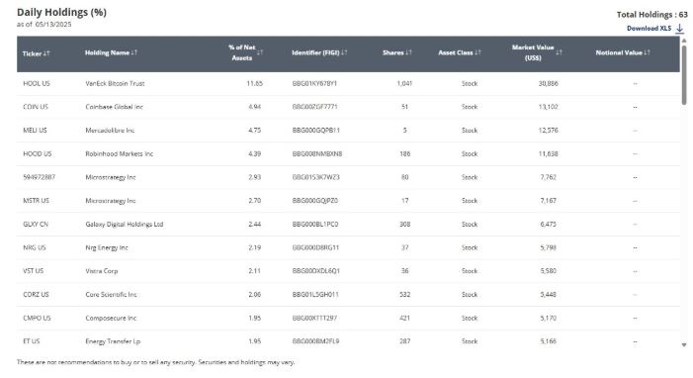Select Energy Transfer Lp holding name
The image size is (693, 378).
(x=113, y=341)
